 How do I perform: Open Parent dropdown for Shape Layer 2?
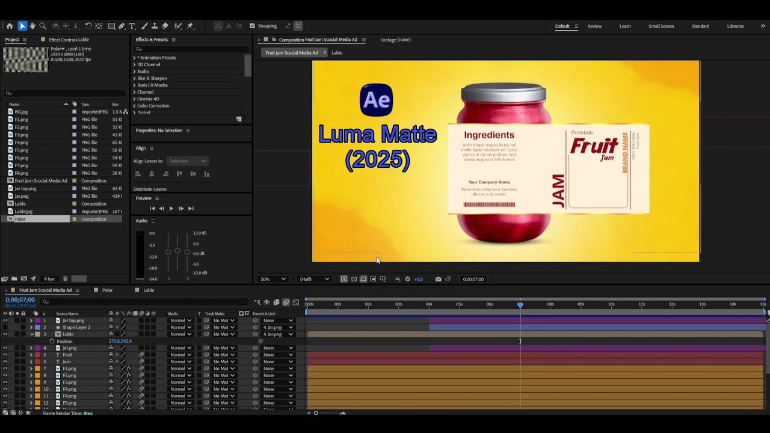279,327
